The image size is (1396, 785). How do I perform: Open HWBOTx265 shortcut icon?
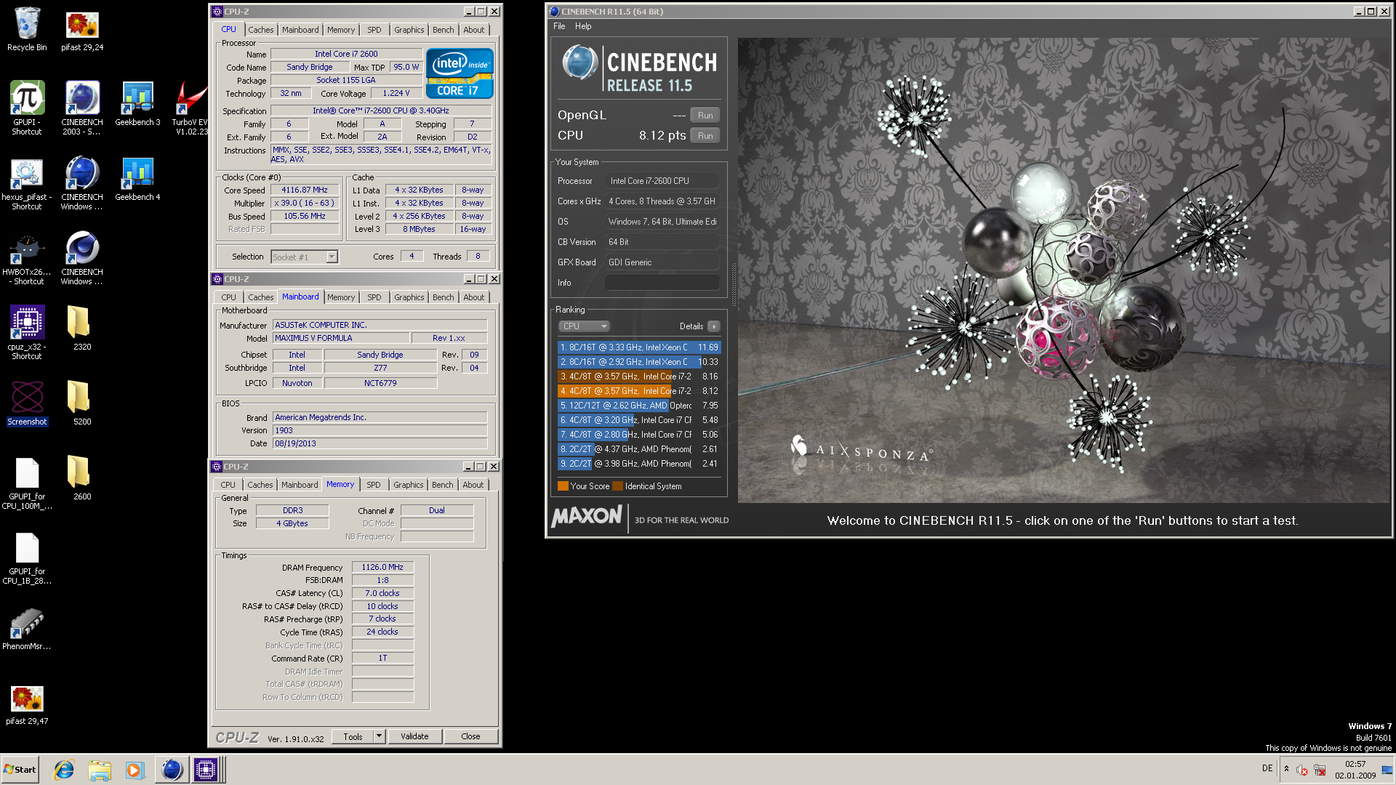27,258
